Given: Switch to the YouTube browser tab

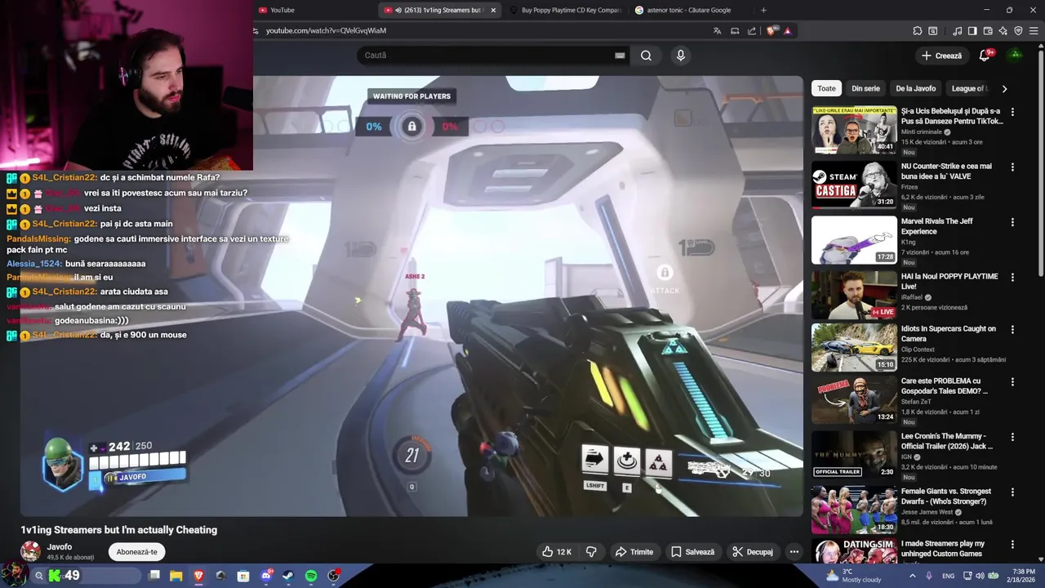Looking at the screenshot, I should [314, 10].
